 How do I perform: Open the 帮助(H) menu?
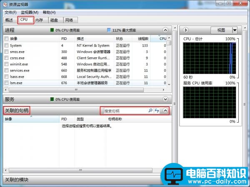pyautogui.click(x=49, y=12)
